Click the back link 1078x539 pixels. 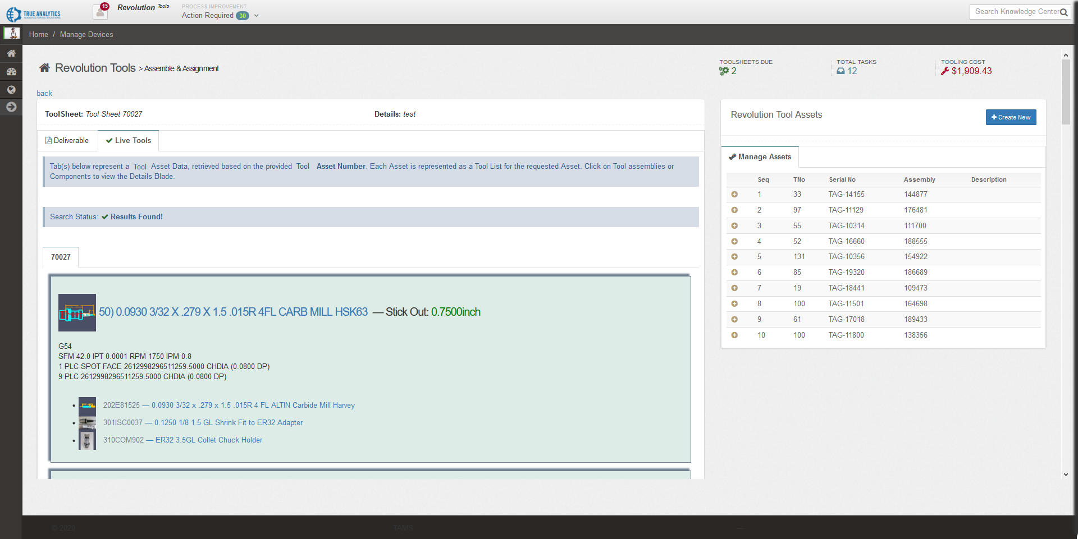pyautogui.click(x=44, y=94)
